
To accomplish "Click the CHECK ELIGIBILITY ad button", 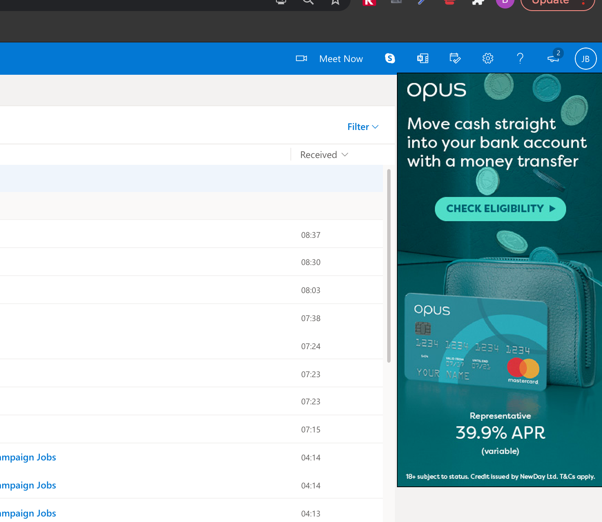I will click(500, 209).
